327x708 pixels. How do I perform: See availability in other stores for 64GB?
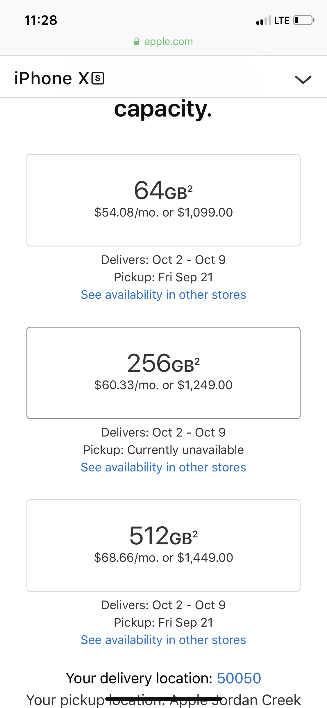(163, 295)
